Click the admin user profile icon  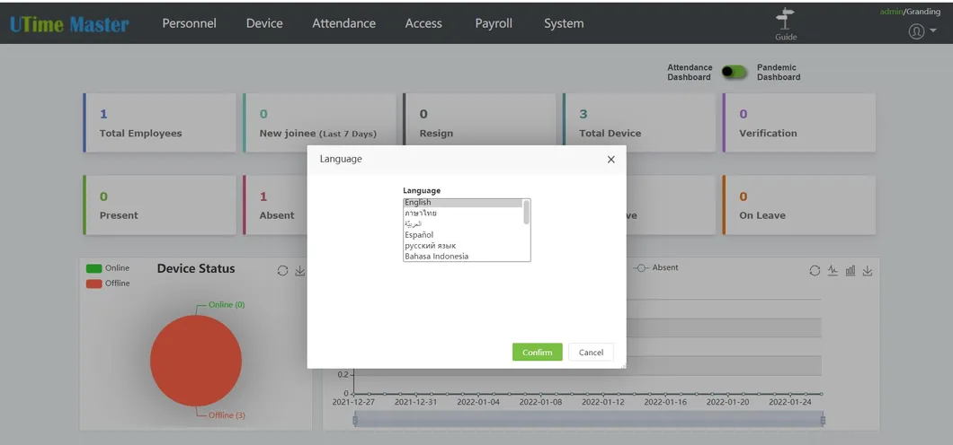[x=916, y=31]
